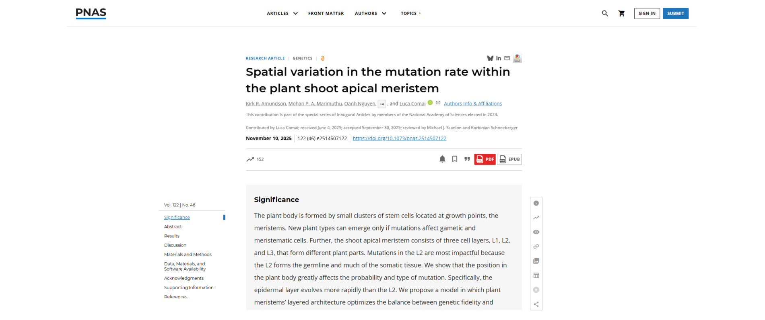Expand the Topics plus menu
Screen dimensions: 765x320
coord(411,13)
